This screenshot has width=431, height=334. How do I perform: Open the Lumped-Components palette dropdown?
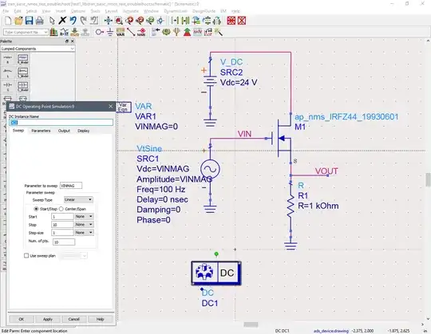(38, 49)
